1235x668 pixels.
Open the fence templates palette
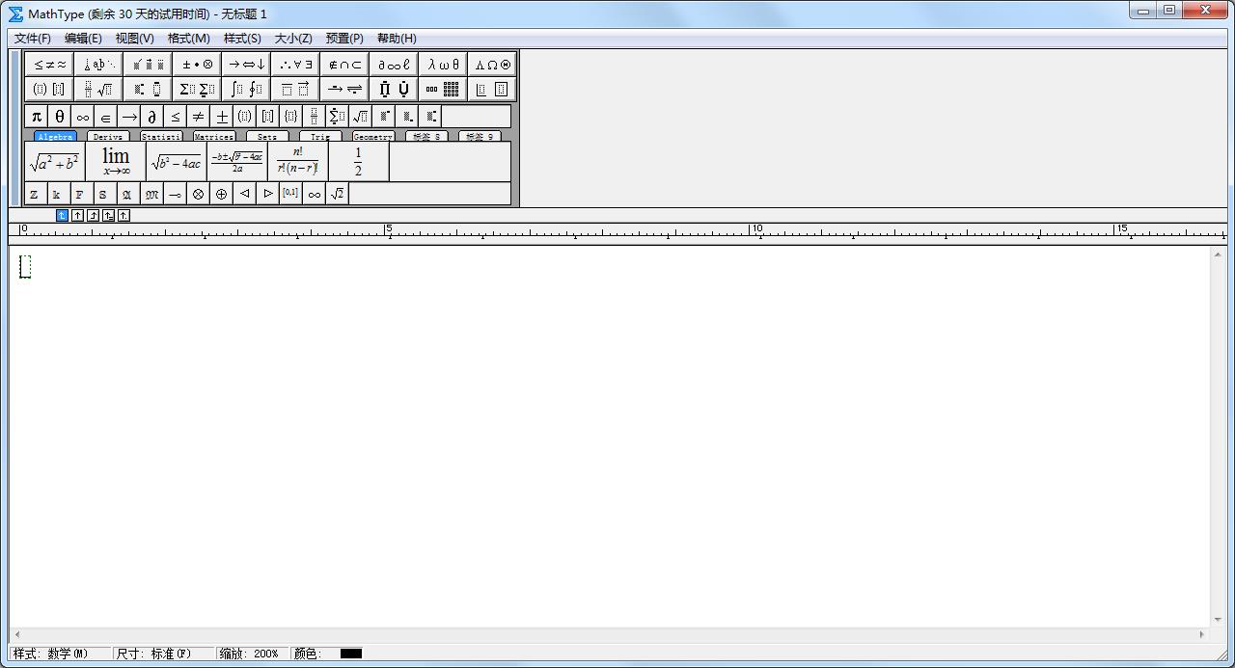50,90
